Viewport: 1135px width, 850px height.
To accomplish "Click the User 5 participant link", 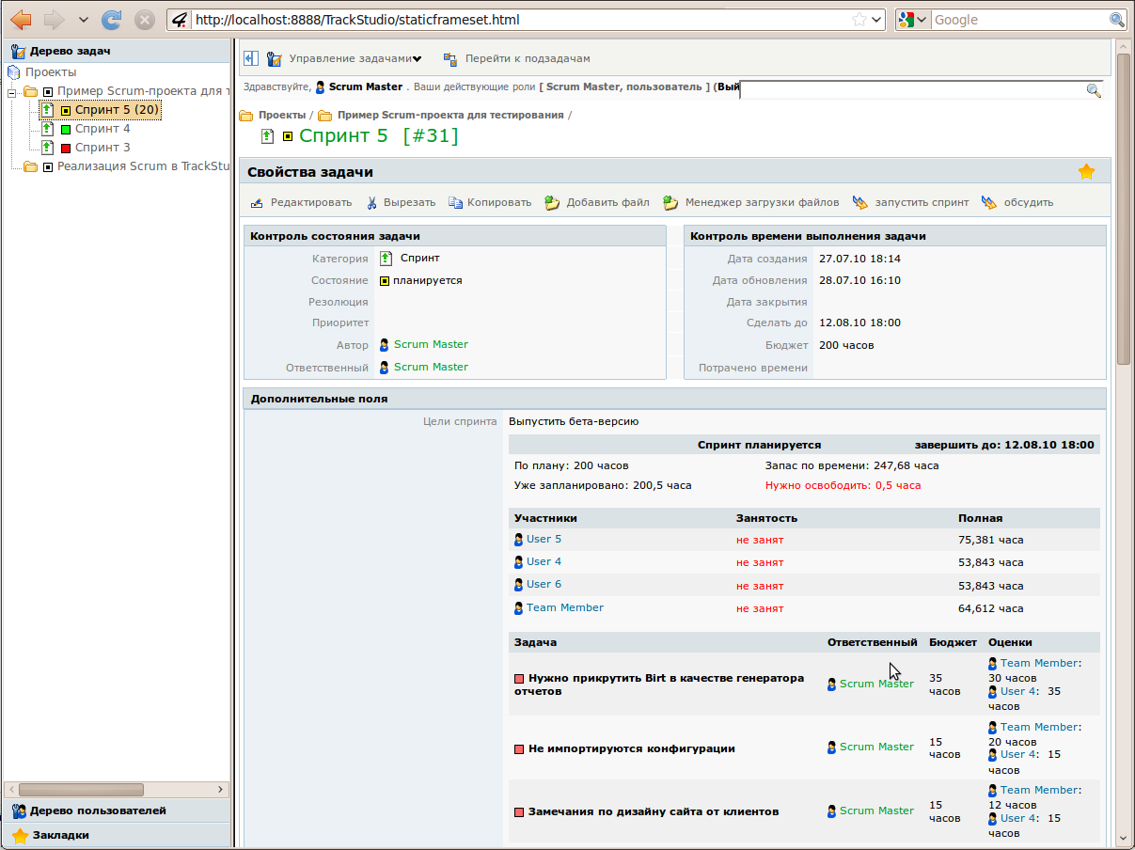I will pos(544,540).
